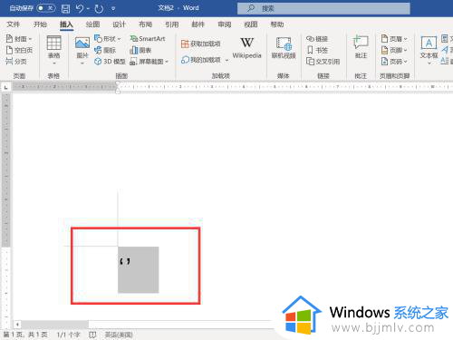Image resolution: width=453 pixels, height=340 pixels.
Task: Insert a 3D model
Action: point(110,62)
